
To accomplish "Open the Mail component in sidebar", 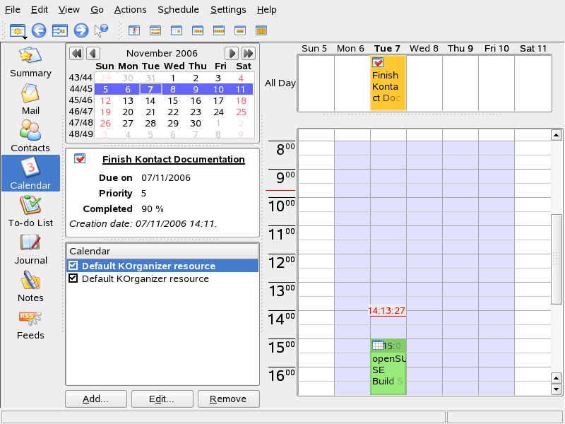I will coord(30,99).
